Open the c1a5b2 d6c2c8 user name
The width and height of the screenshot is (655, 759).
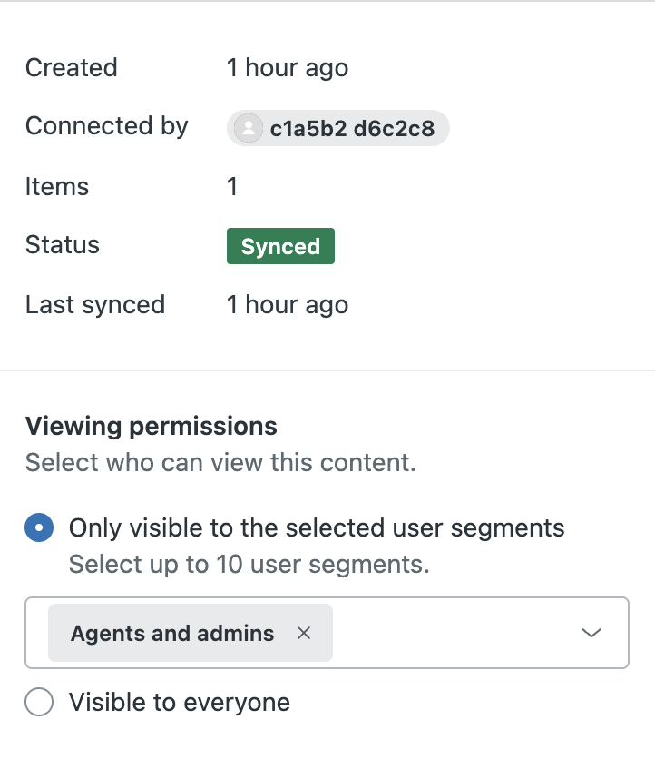pos(352,129)
